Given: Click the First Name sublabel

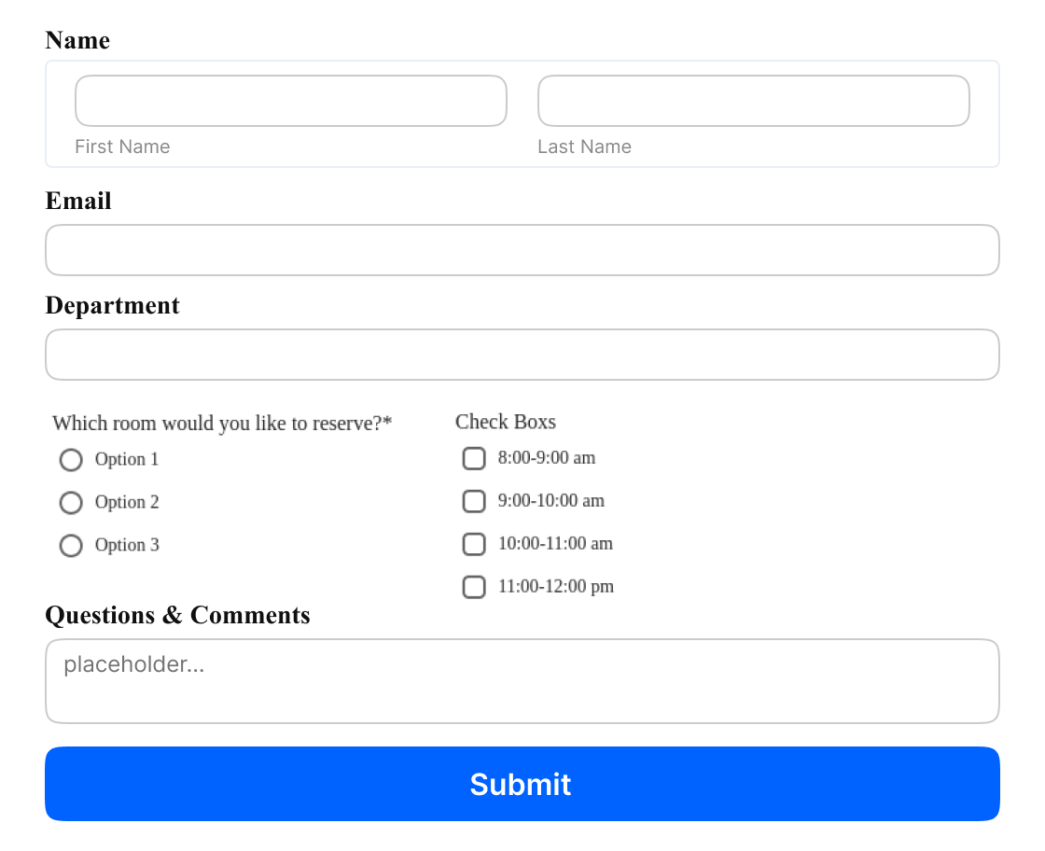Looking at the screenshot, I should coord(122,146).
